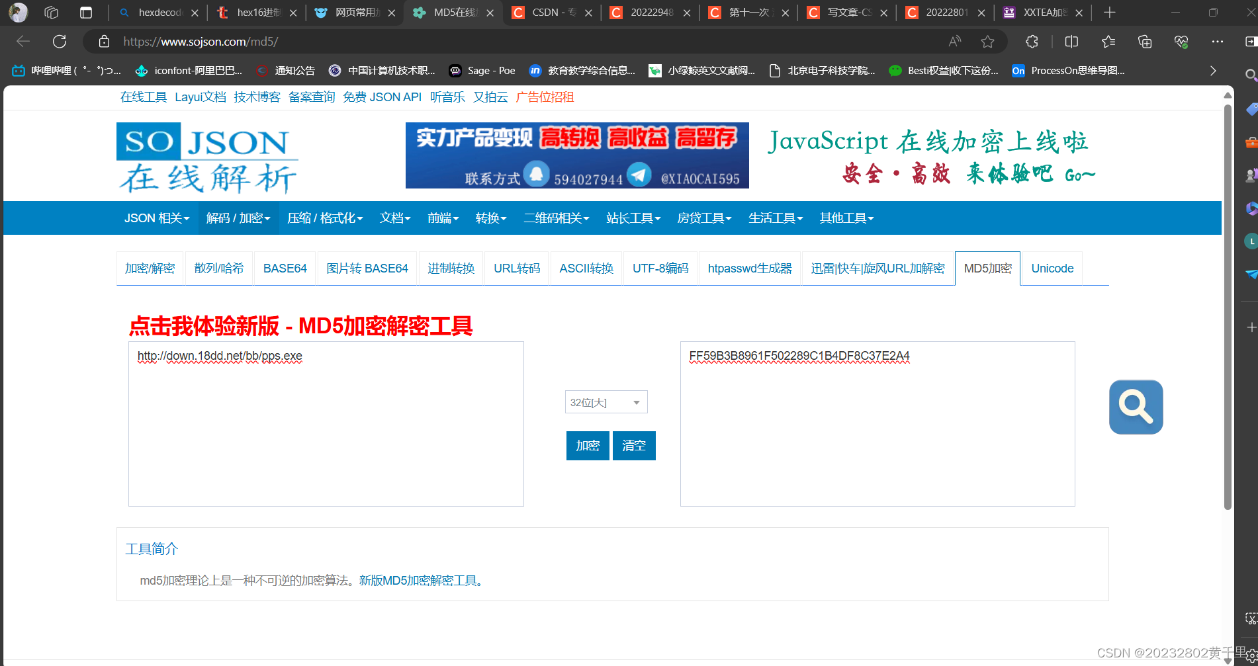The height and width of the screenshot is (666, 1258).
Task: Open the ProcessOn bookmark
Action: point(1068,71)
